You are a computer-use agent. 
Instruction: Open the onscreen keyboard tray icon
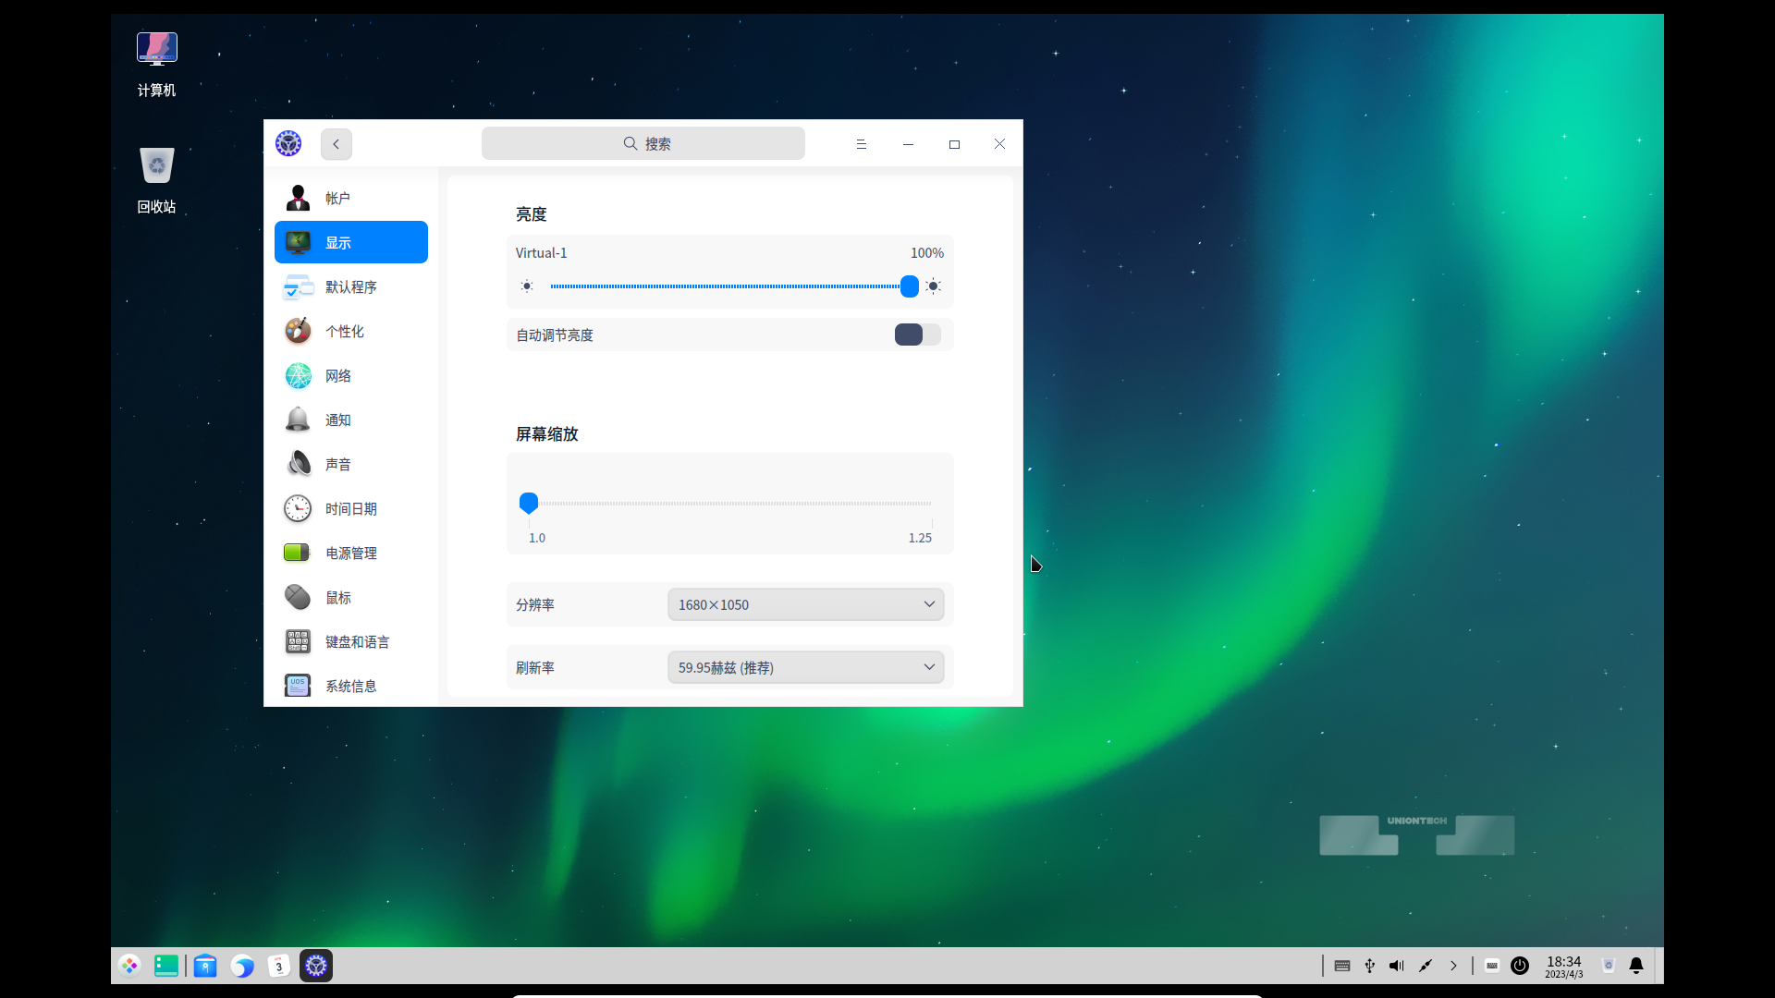(x=1491, y=966)
